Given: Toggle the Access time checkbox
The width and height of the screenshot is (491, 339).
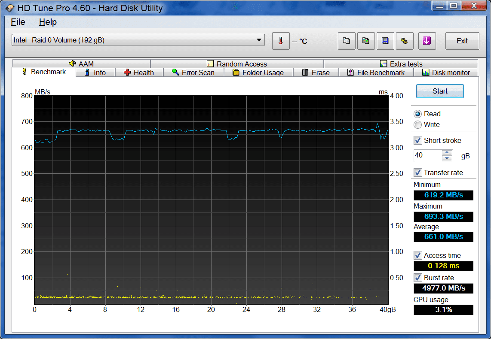Looking at the screenshot, I should [418, 255].
